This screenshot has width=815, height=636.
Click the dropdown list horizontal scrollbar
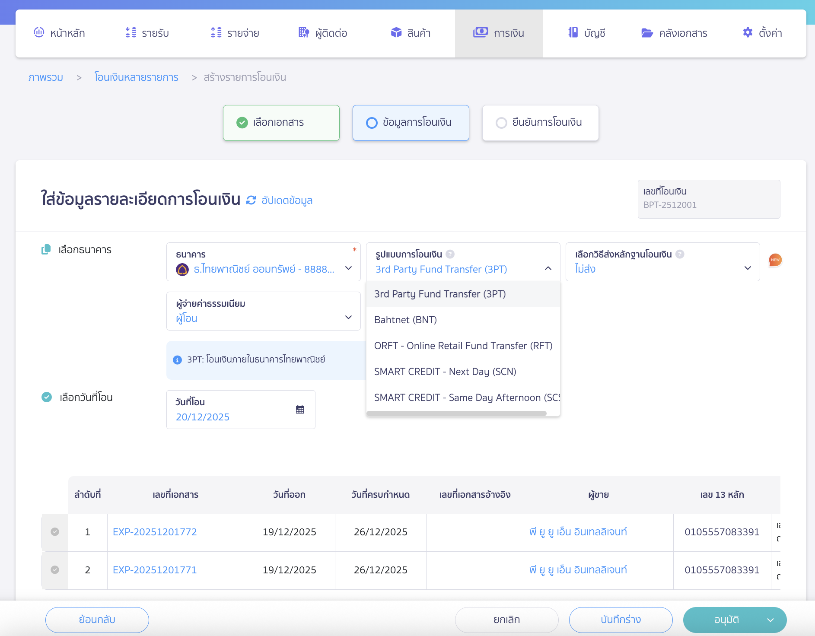[x=456, y=413]
